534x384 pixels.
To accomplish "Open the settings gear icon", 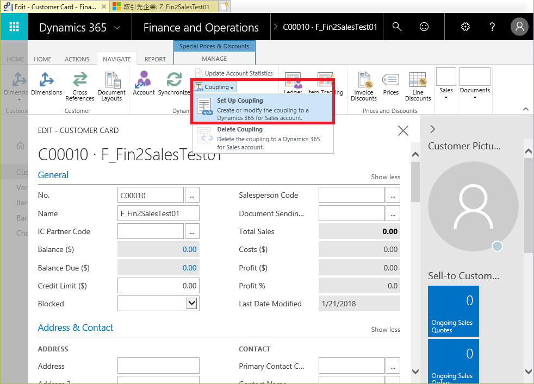I will 465,27.
